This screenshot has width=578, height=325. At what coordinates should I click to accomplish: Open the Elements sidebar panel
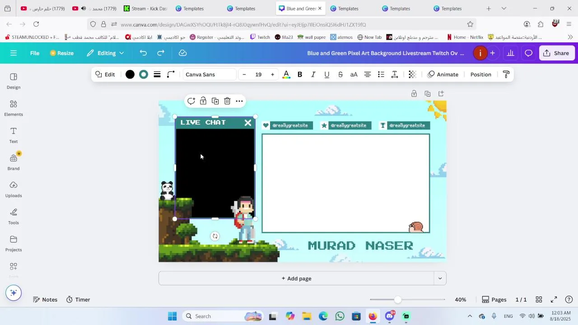(14, 108)
